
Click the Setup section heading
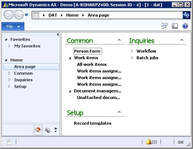point(75,113)
